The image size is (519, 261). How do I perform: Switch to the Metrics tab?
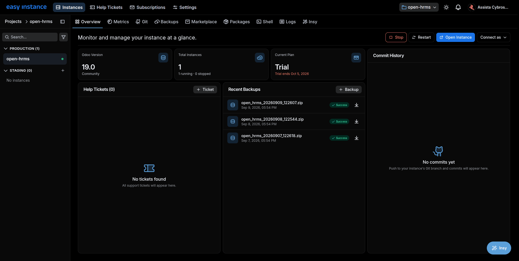[118, 22]
